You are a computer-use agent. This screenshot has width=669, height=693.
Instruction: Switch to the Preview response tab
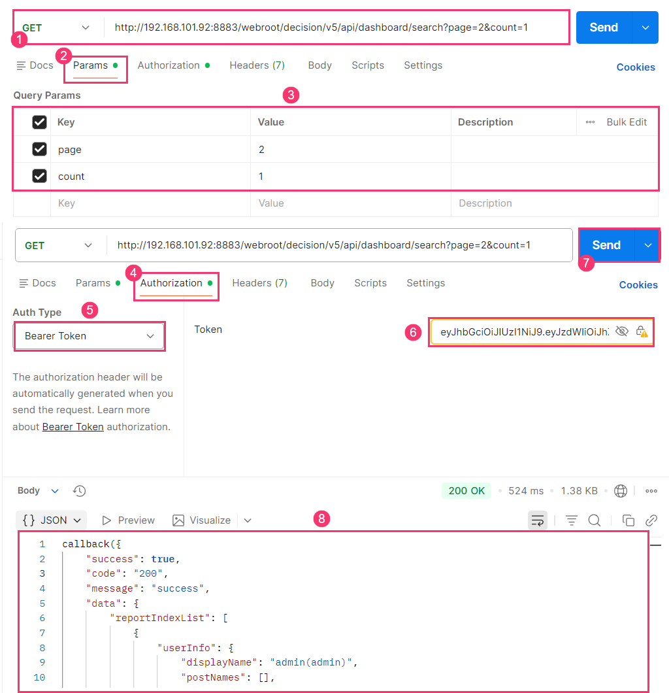pyautogui.click(x=129, y=520)
